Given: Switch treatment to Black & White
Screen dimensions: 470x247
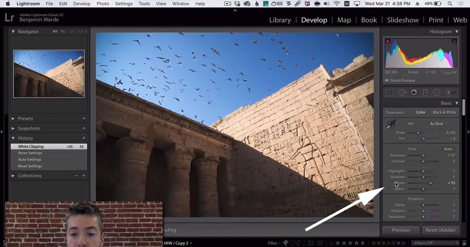Looking at the screenshot, I should click(x=444, y=112).
